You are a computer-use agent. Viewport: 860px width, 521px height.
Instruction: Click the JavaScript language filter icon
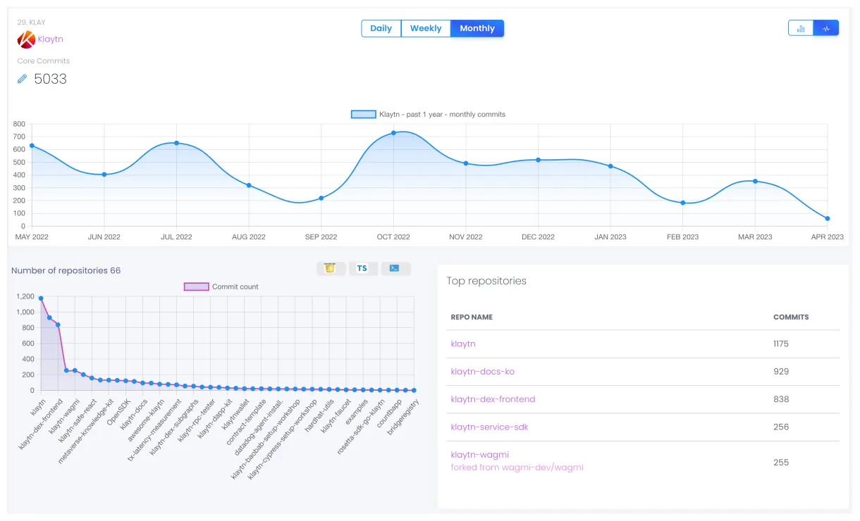330,268
